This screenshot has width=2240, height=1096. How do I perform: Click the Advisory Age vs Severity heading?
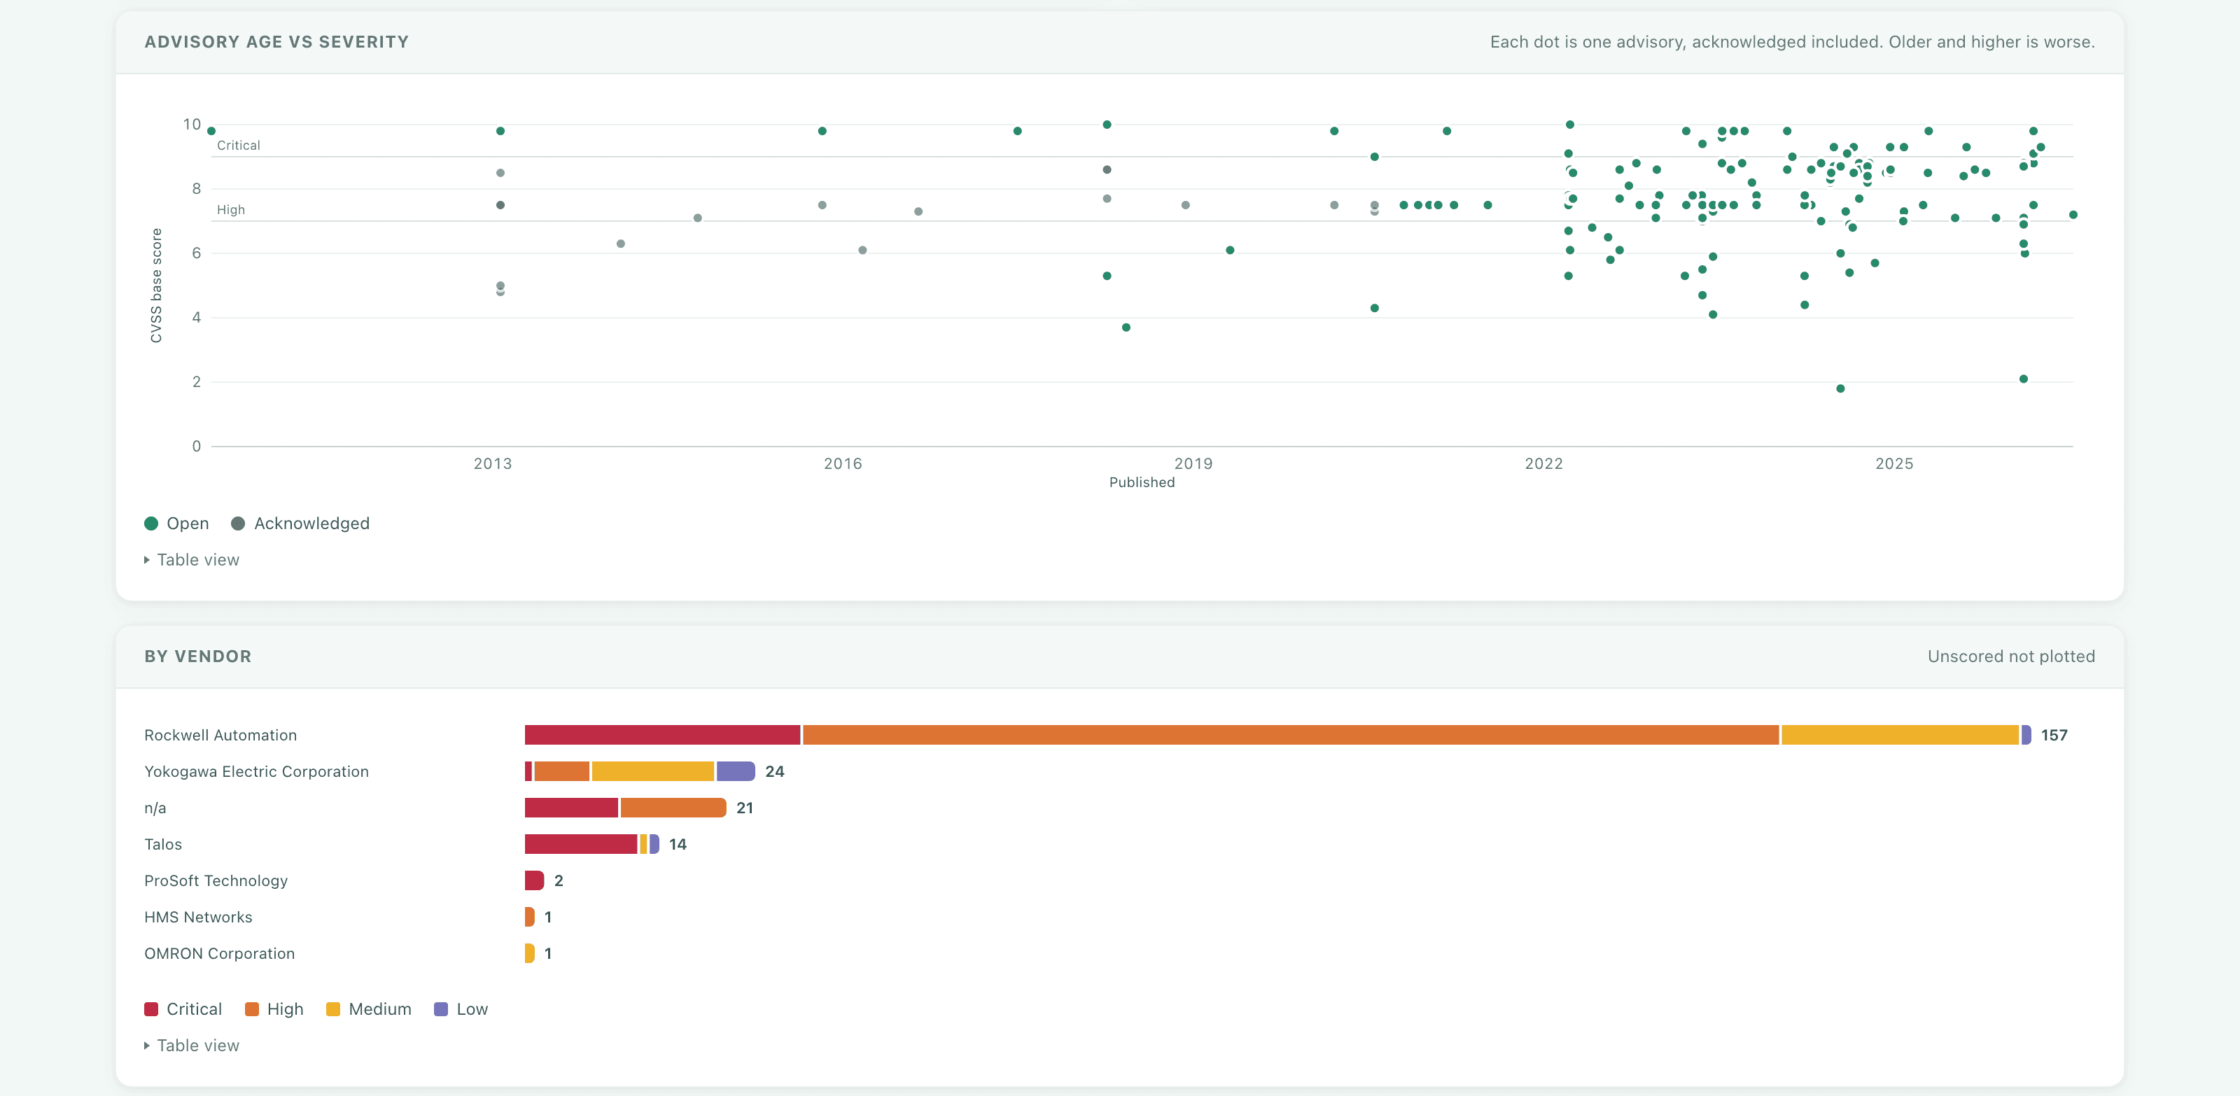276,42
